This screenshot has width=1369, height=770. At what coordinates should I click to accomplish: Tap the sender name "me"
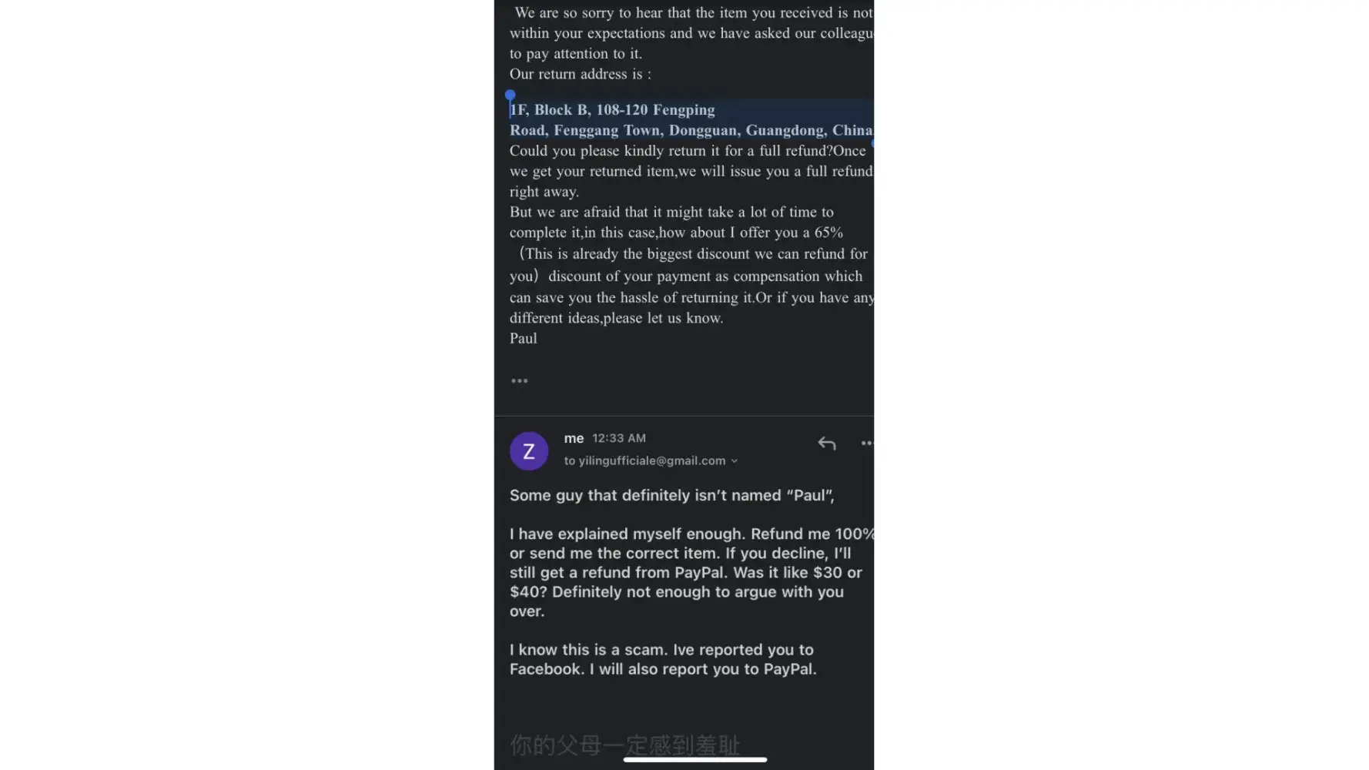point(574,438)
